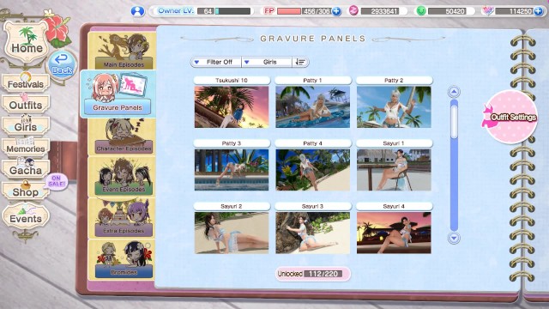
Task: Switch to the Main Episodes tab
Action: coord(122,51)
